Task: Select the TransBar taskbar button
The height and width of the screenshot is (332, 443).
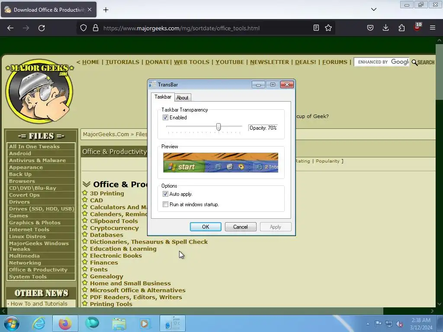Action: tap(173, 323)
